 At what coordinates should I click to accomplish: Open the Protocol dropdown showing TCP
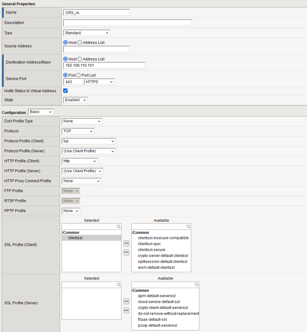tap(78, 131)
